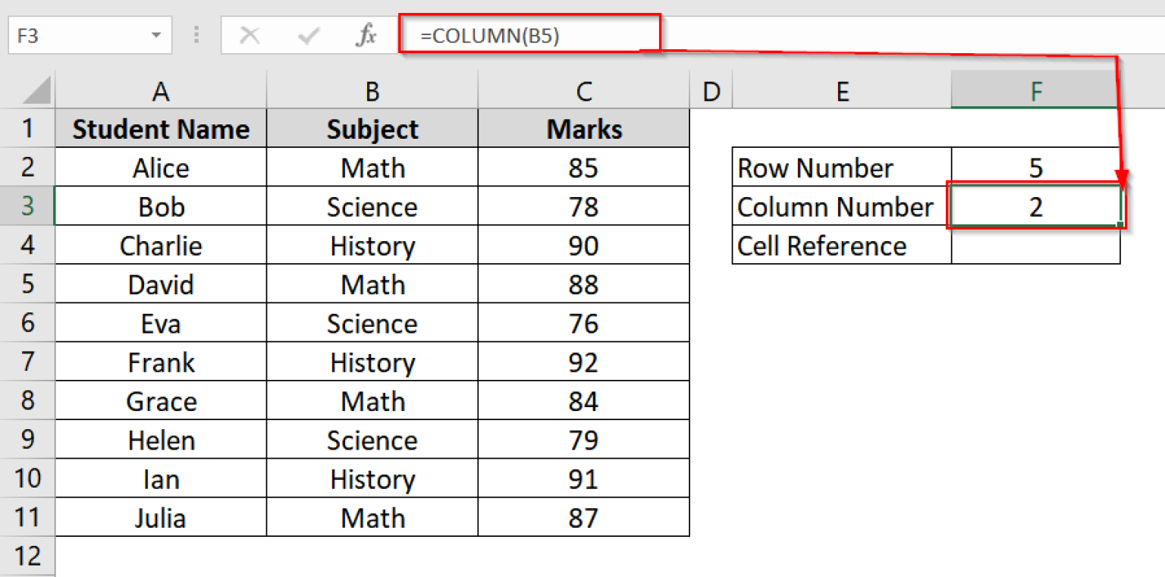Select the Marks column header cell
The width and height of the screenshot is (1165, 577).
pos(582,128)
